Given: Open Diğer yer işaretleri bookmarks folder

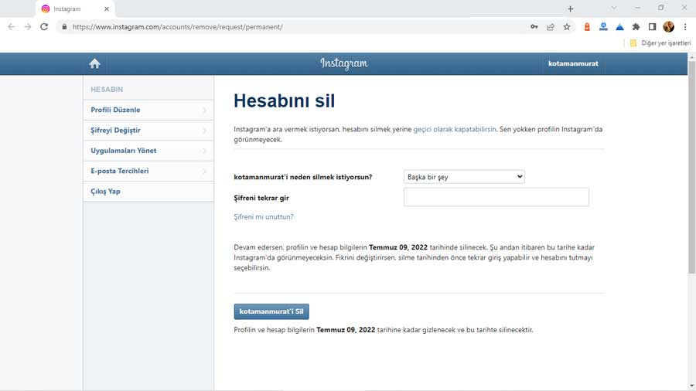Looking at the screenshot, I should [x=660, y=43].
